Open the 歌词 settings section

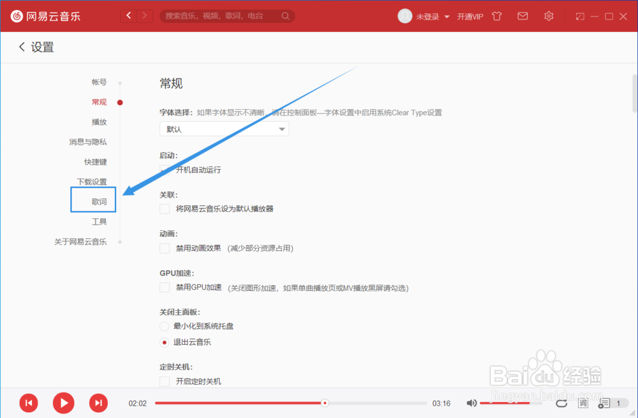coord(99,202)
